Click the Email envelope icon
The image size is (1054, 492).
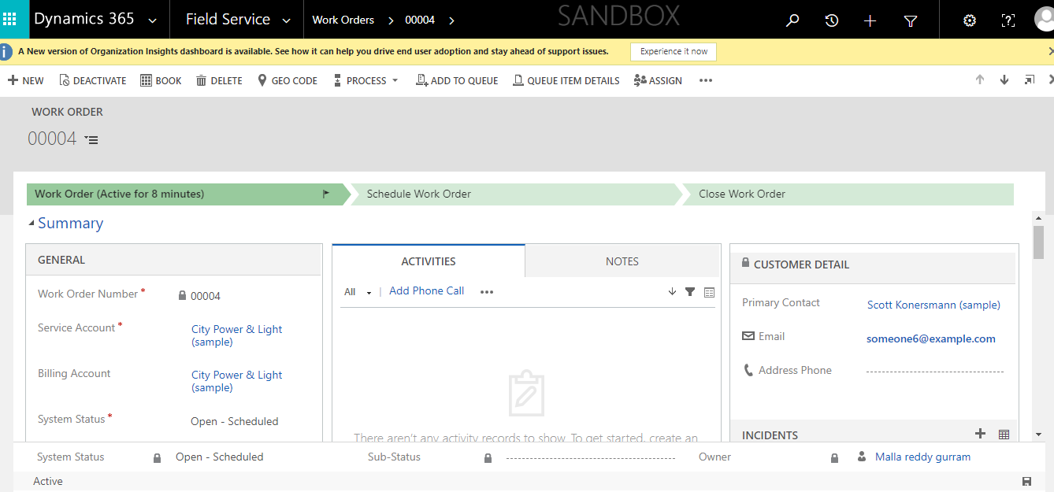pos(748,336)
